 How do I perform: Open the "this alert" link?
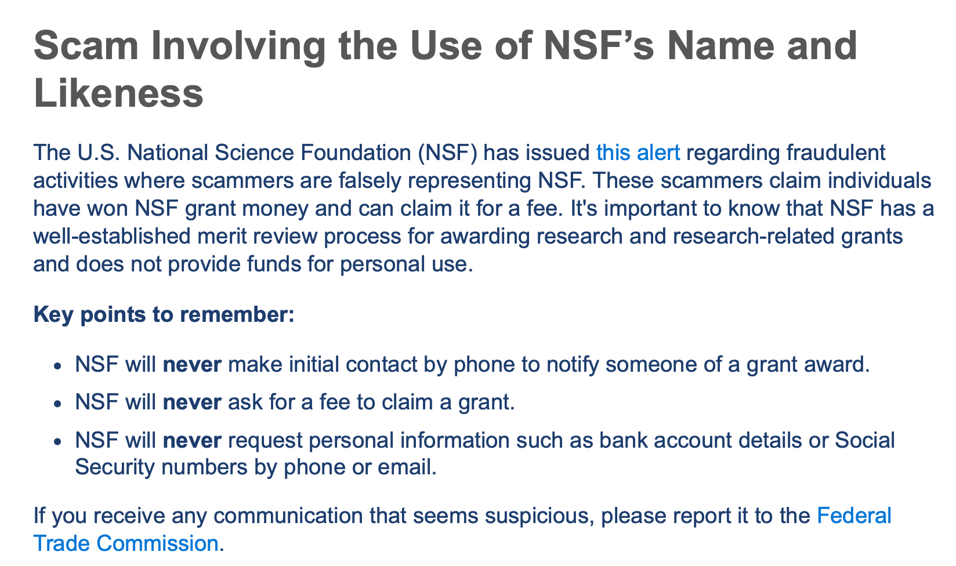tap(638, 153)
